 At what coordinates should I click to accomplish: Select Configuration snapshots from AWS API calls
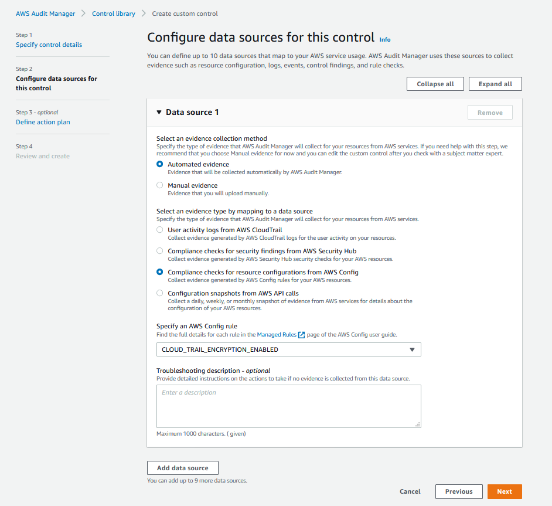point(160,293)
